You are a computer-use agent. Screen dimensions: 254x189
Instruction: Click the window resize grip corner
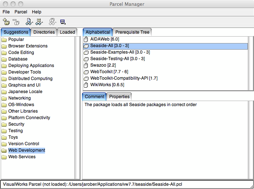251,187
